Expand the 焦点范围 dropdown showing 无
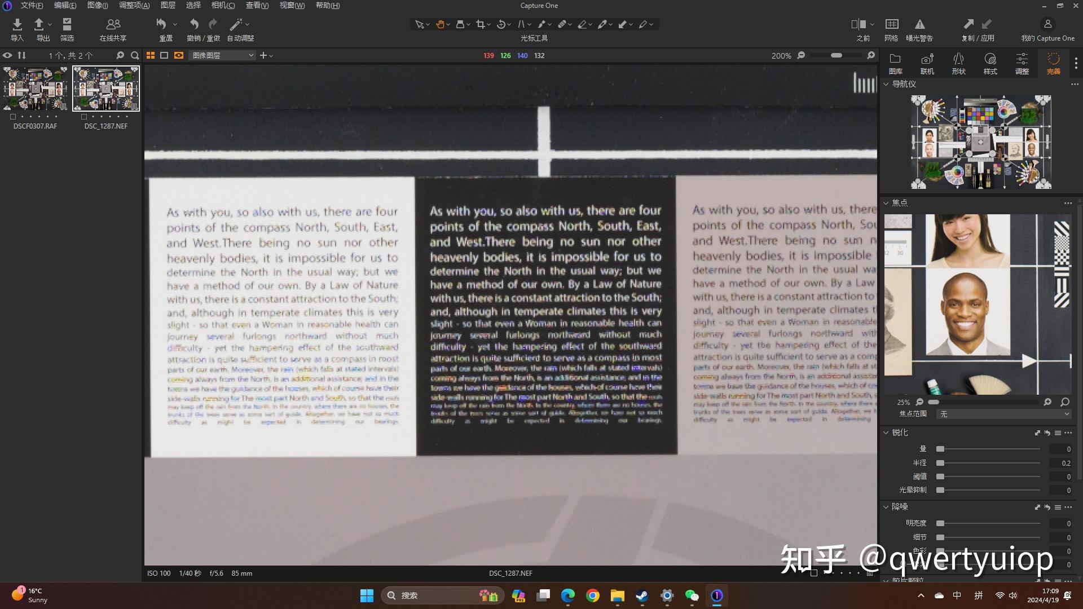This screenshot has width=1083, height=609. click(x=1003, y=414)
